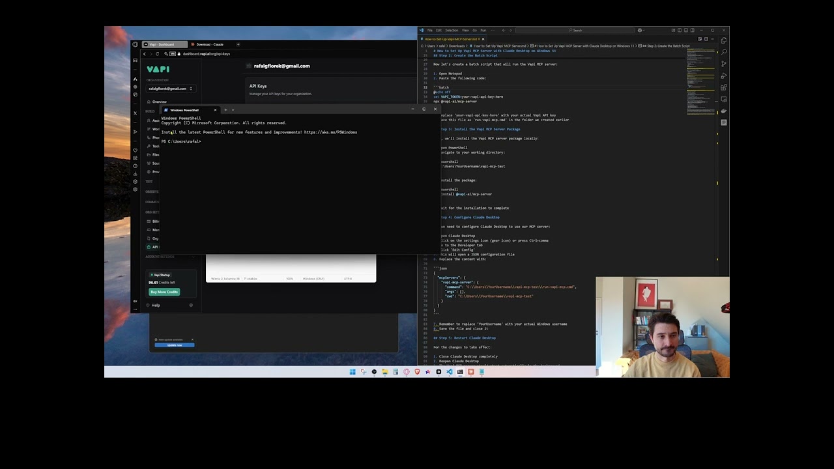The width and height of the screenshot is (834, 469).
Task: Open Selection menu in VS Code
Action: point(452,30)
